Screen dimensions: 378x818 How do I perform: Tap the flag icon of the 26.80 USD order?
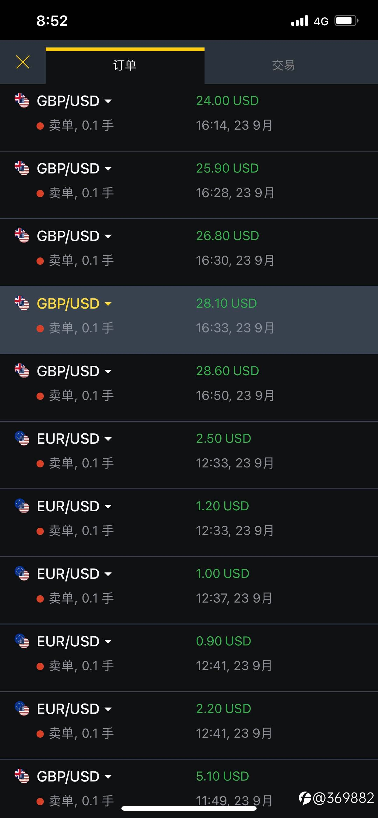tap(22, 236)
